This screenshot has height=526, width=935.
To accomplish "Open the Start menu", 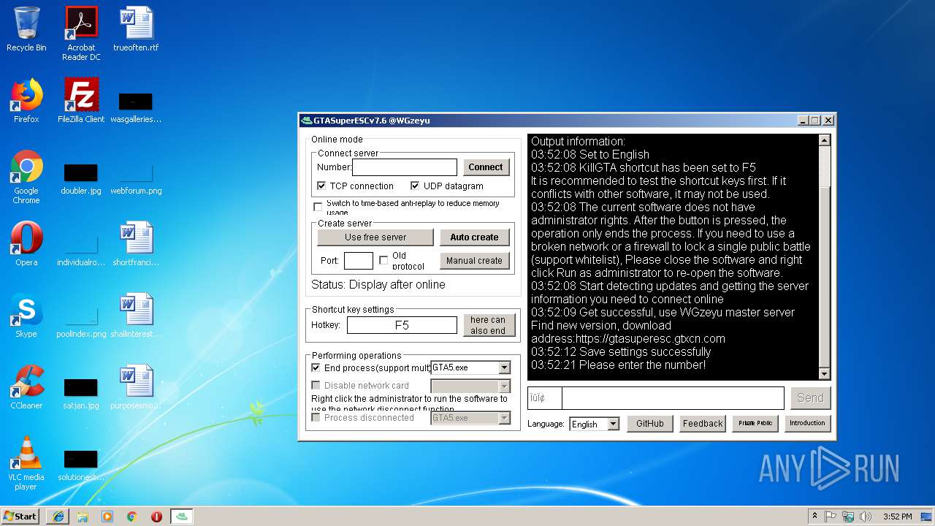I will [x=20, y=517].
